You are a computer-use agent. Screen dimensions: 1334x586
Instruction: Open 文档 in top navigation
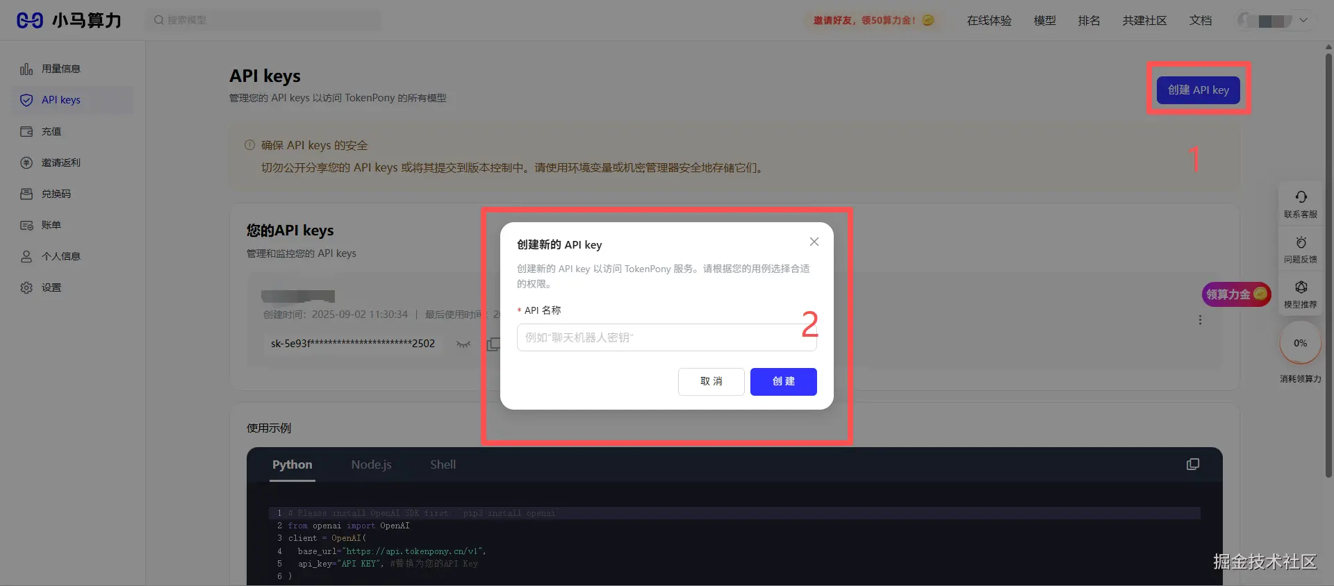pyautogui.click(x=1200, y=21)
